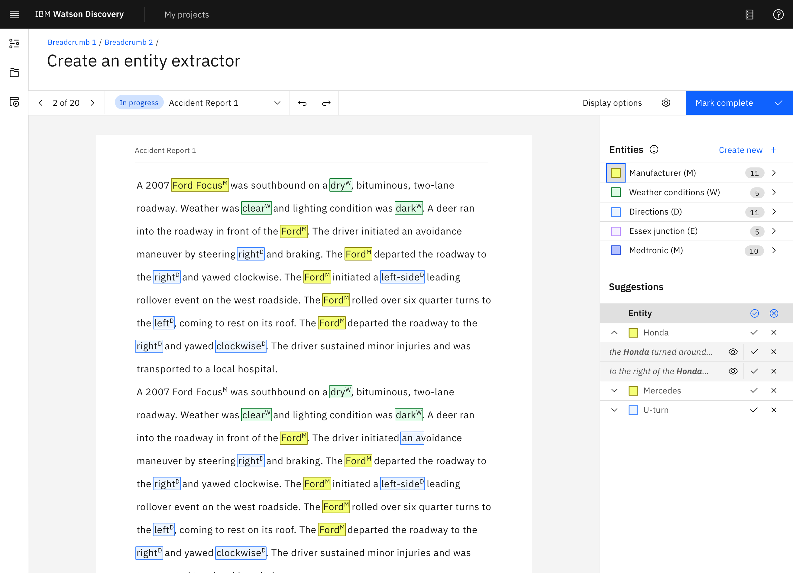Open the settings sliders icon in sidebar
The image size is (793, 573).
point(14,43)
